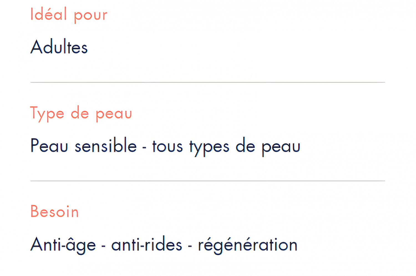Click the divider line below Adultes
The image size is (416, 276).
(208, 82)
